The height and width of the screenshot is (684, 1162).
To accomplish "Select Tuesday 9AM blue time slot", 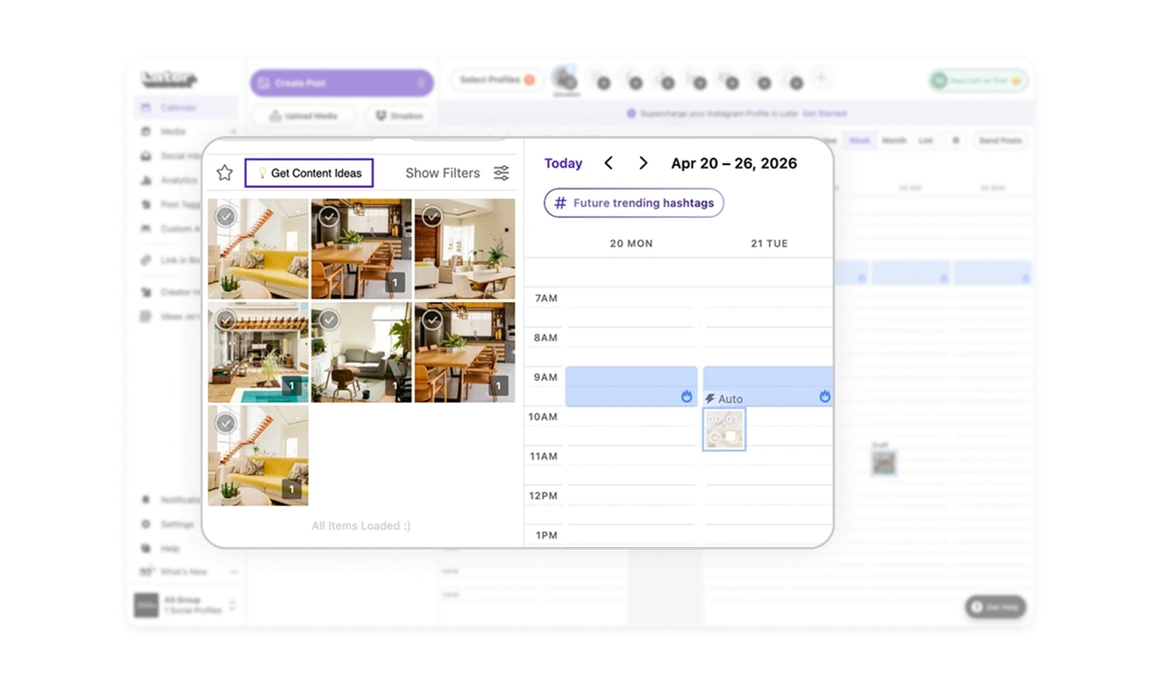I will pyautogui.click(x=768, y=386).
